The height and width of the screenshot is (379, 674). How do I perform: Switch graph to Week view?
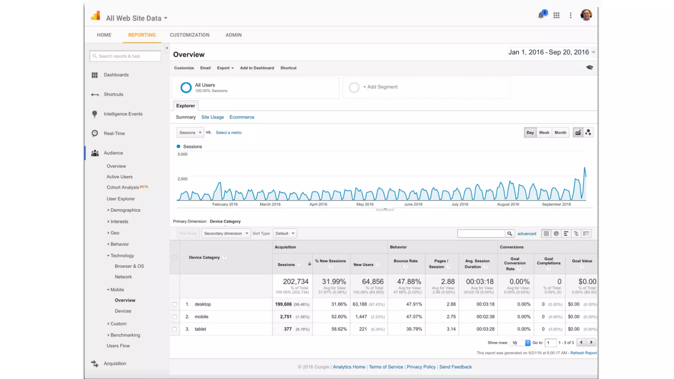(x=544, y=133)
